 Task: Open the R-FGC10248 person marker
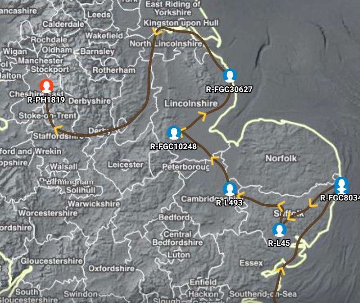pyautogui.click(x=174, y=133)
